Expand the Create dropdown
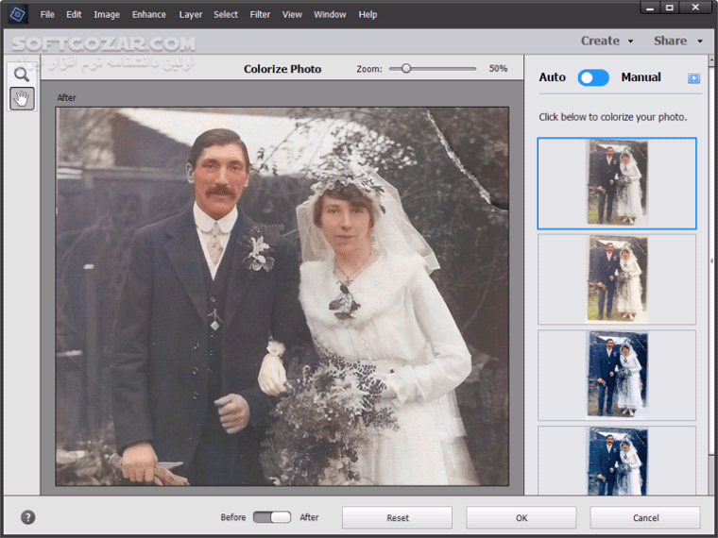The width and height of the screenshot is (718, 538). tap(607, 41)
